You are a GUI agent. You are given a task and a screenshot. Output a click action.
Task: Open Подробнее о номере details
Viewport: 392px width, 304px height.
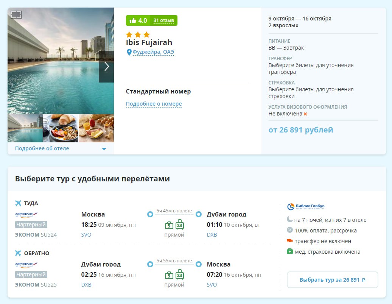click(154, 104)
